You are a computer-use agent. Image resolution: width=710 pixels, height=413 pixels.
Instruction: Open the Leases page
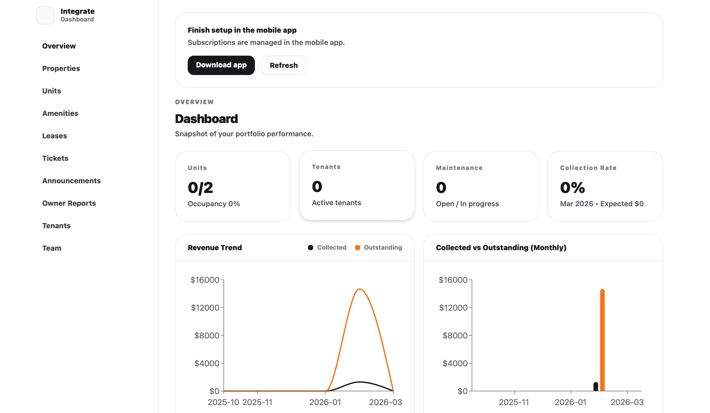55,136
